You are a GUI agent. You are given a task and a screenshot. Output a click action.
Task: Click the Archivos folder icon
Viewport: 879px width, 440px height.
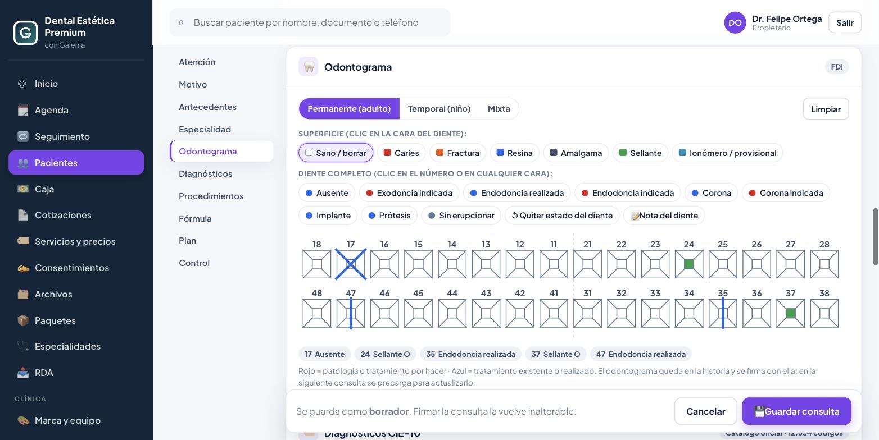click(x=22, y=294)
